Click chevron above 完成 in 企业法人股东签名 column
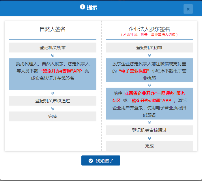The width and height of the screenshot is (202, 181). 149,138
